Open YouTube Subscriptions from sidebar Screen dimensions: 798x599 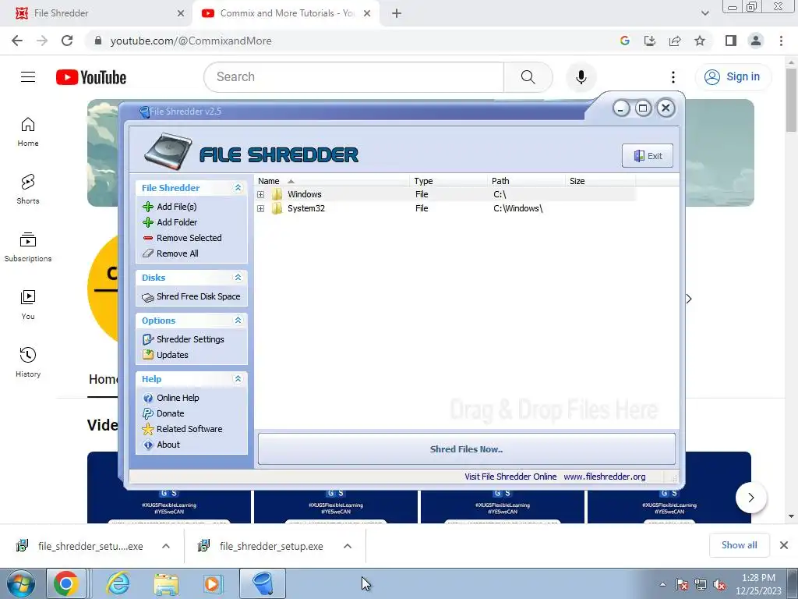pos(28,247)
